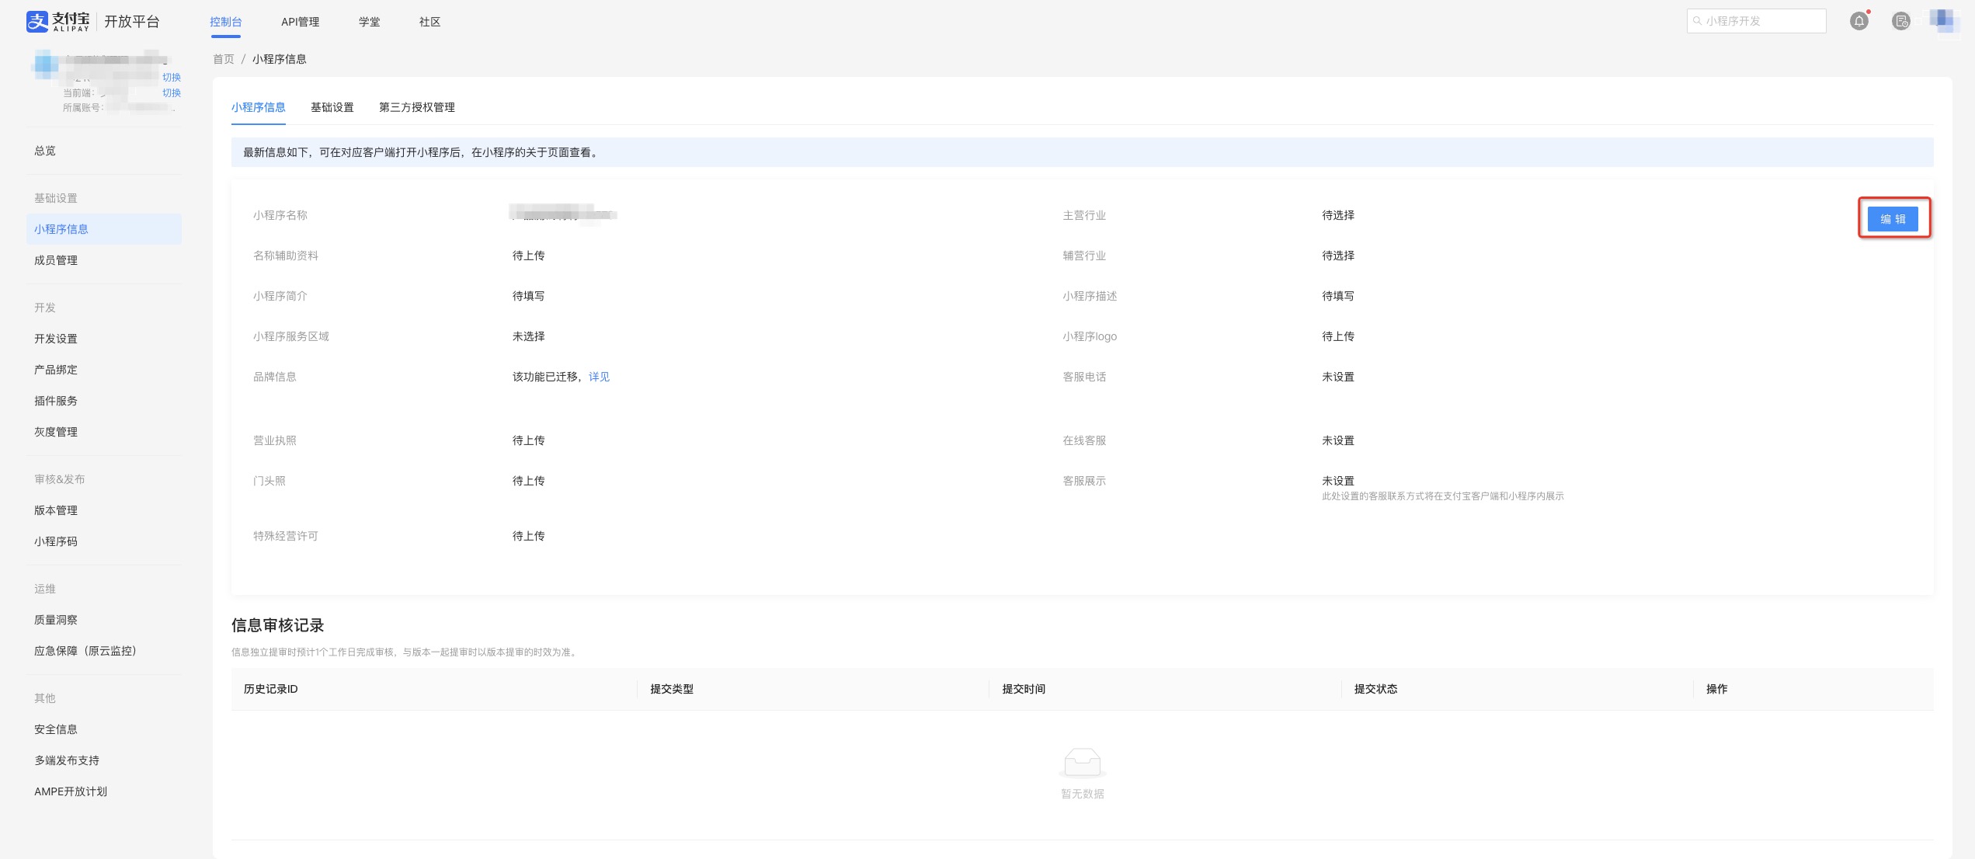Switch to the 第三方授权管理 tab
1975x859 pixels.
coord(416,107)
